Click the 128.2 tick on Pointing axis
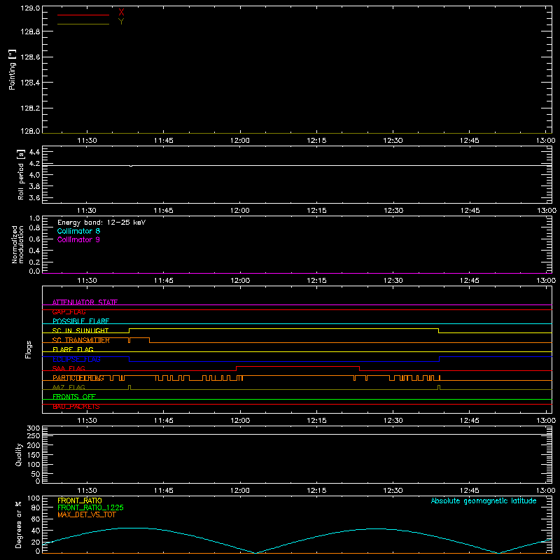Viewport: 560px width, 560px height. (x=30, y=108)
